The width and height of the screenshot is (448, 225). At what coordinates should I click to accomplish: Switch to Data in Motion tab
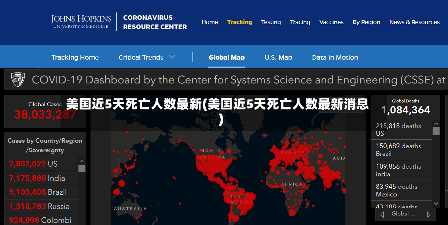pos(335,57)
